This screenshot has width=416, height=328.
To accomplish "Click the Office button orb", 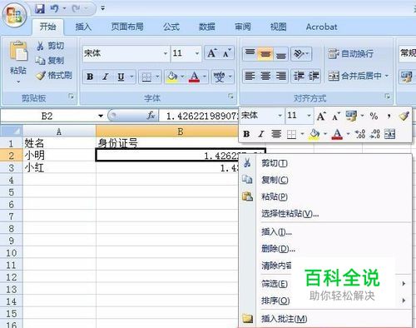I will click(x=14, y=16).
